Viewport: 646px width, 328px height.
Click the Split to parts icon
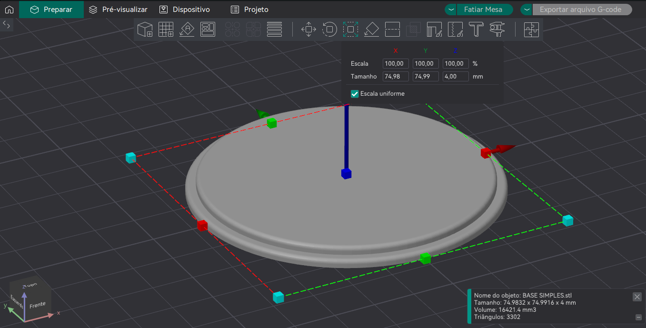[x=253, y=30]
